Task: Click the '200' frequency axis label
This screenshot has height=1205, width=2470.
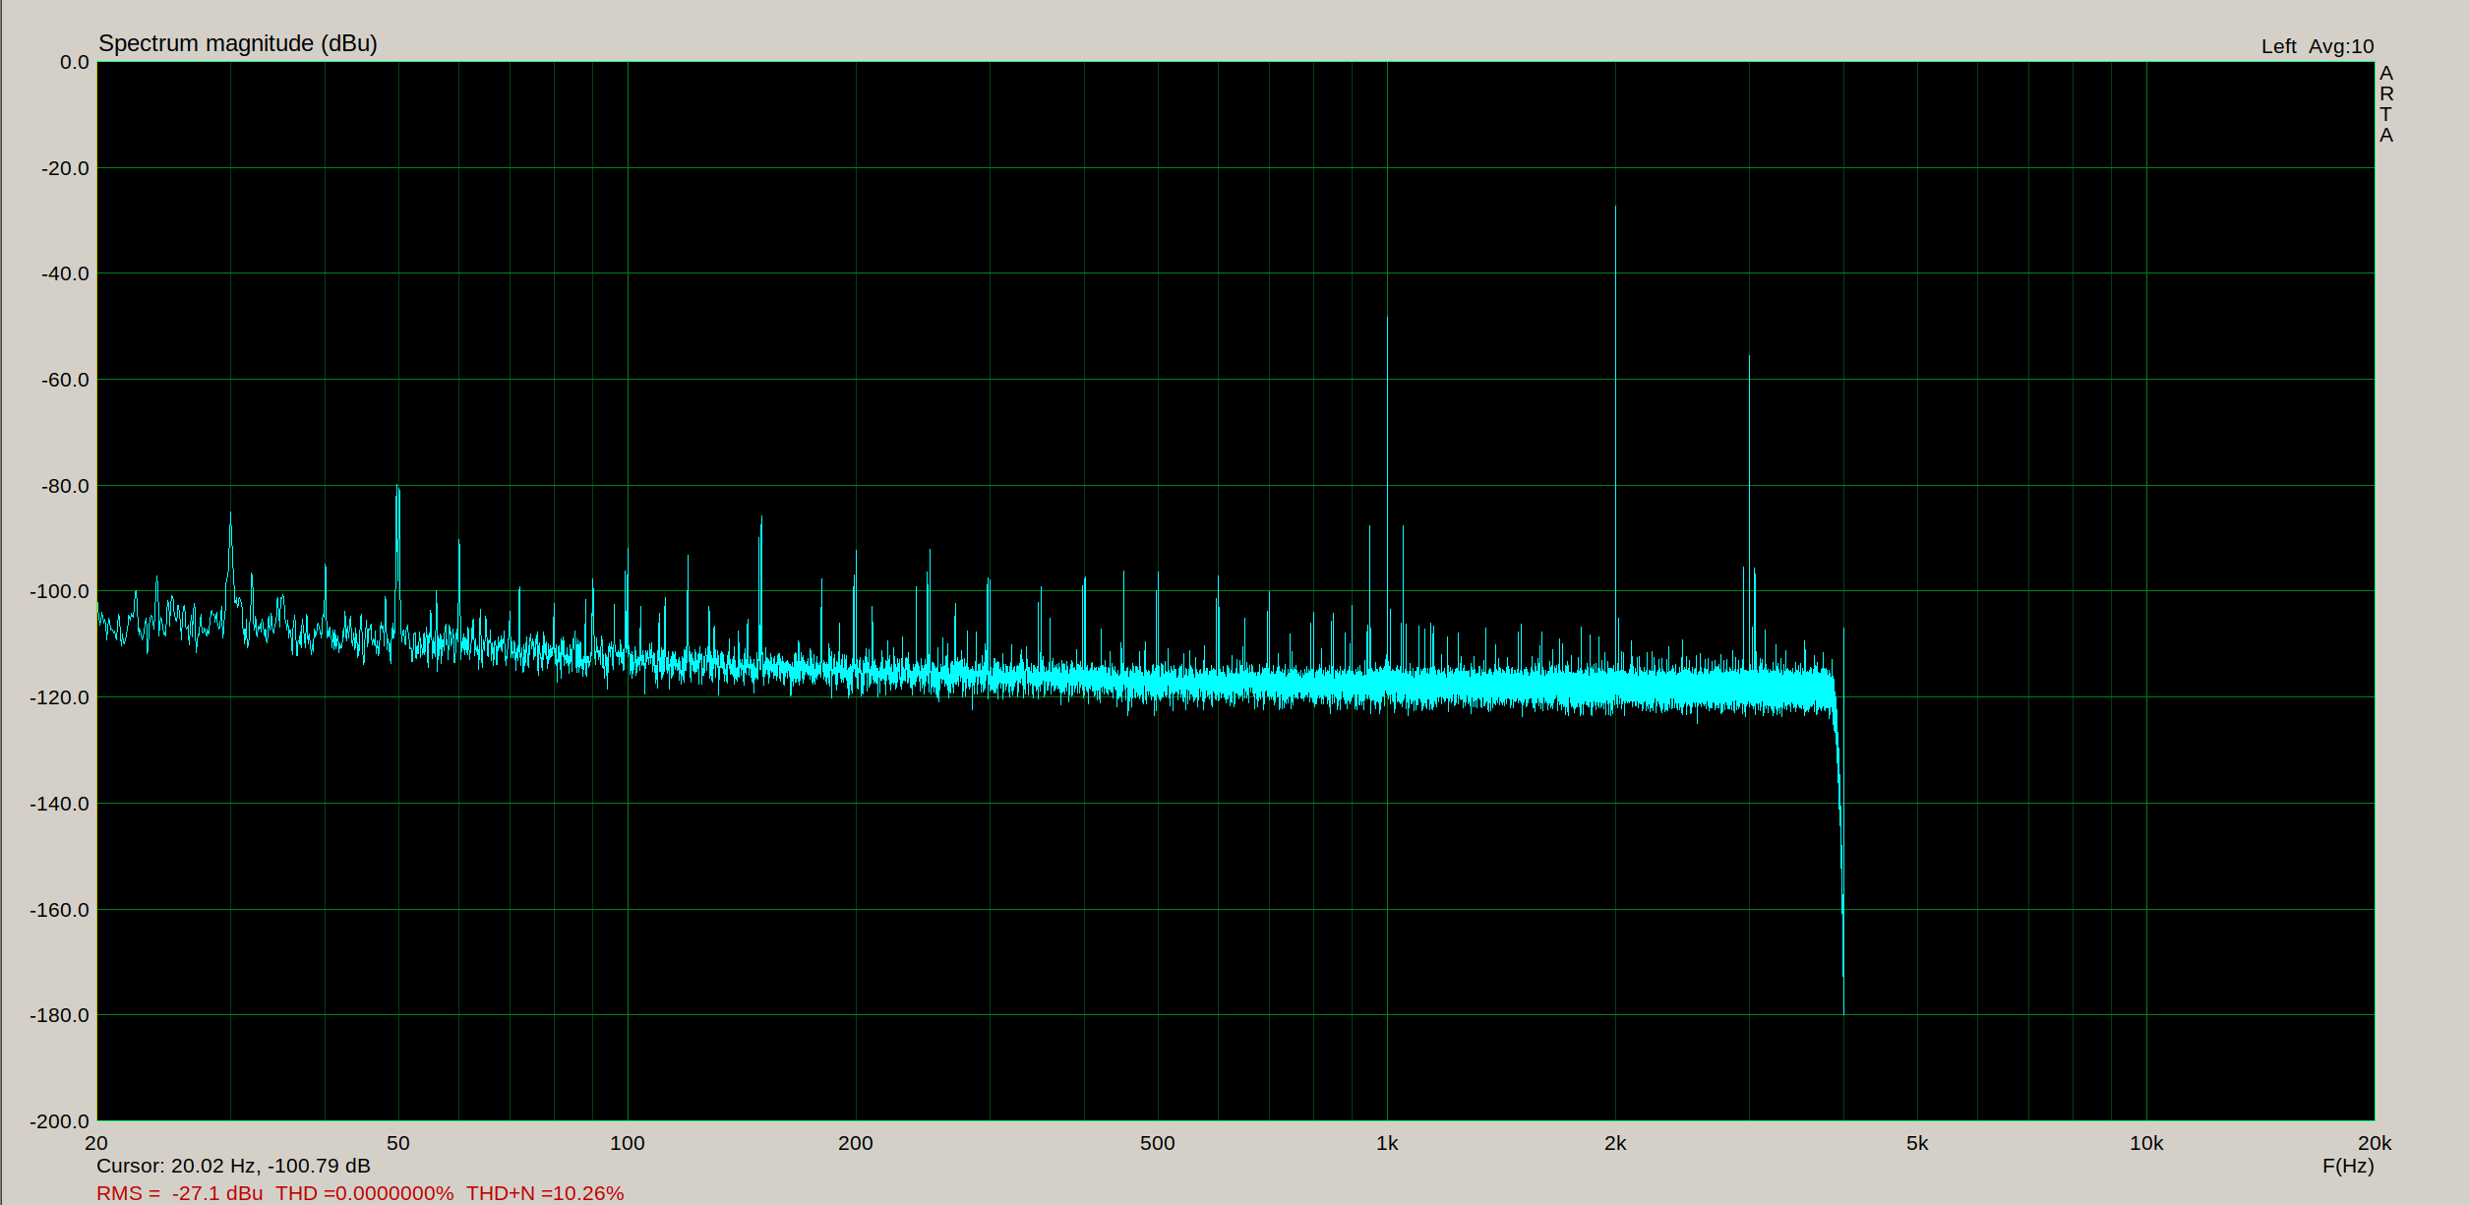Action: pos(856,1143)
